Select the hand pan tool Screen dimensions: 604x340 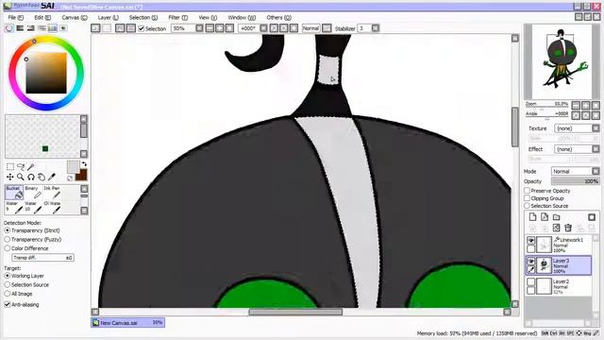pyautogui.click(x=42, y=177)
